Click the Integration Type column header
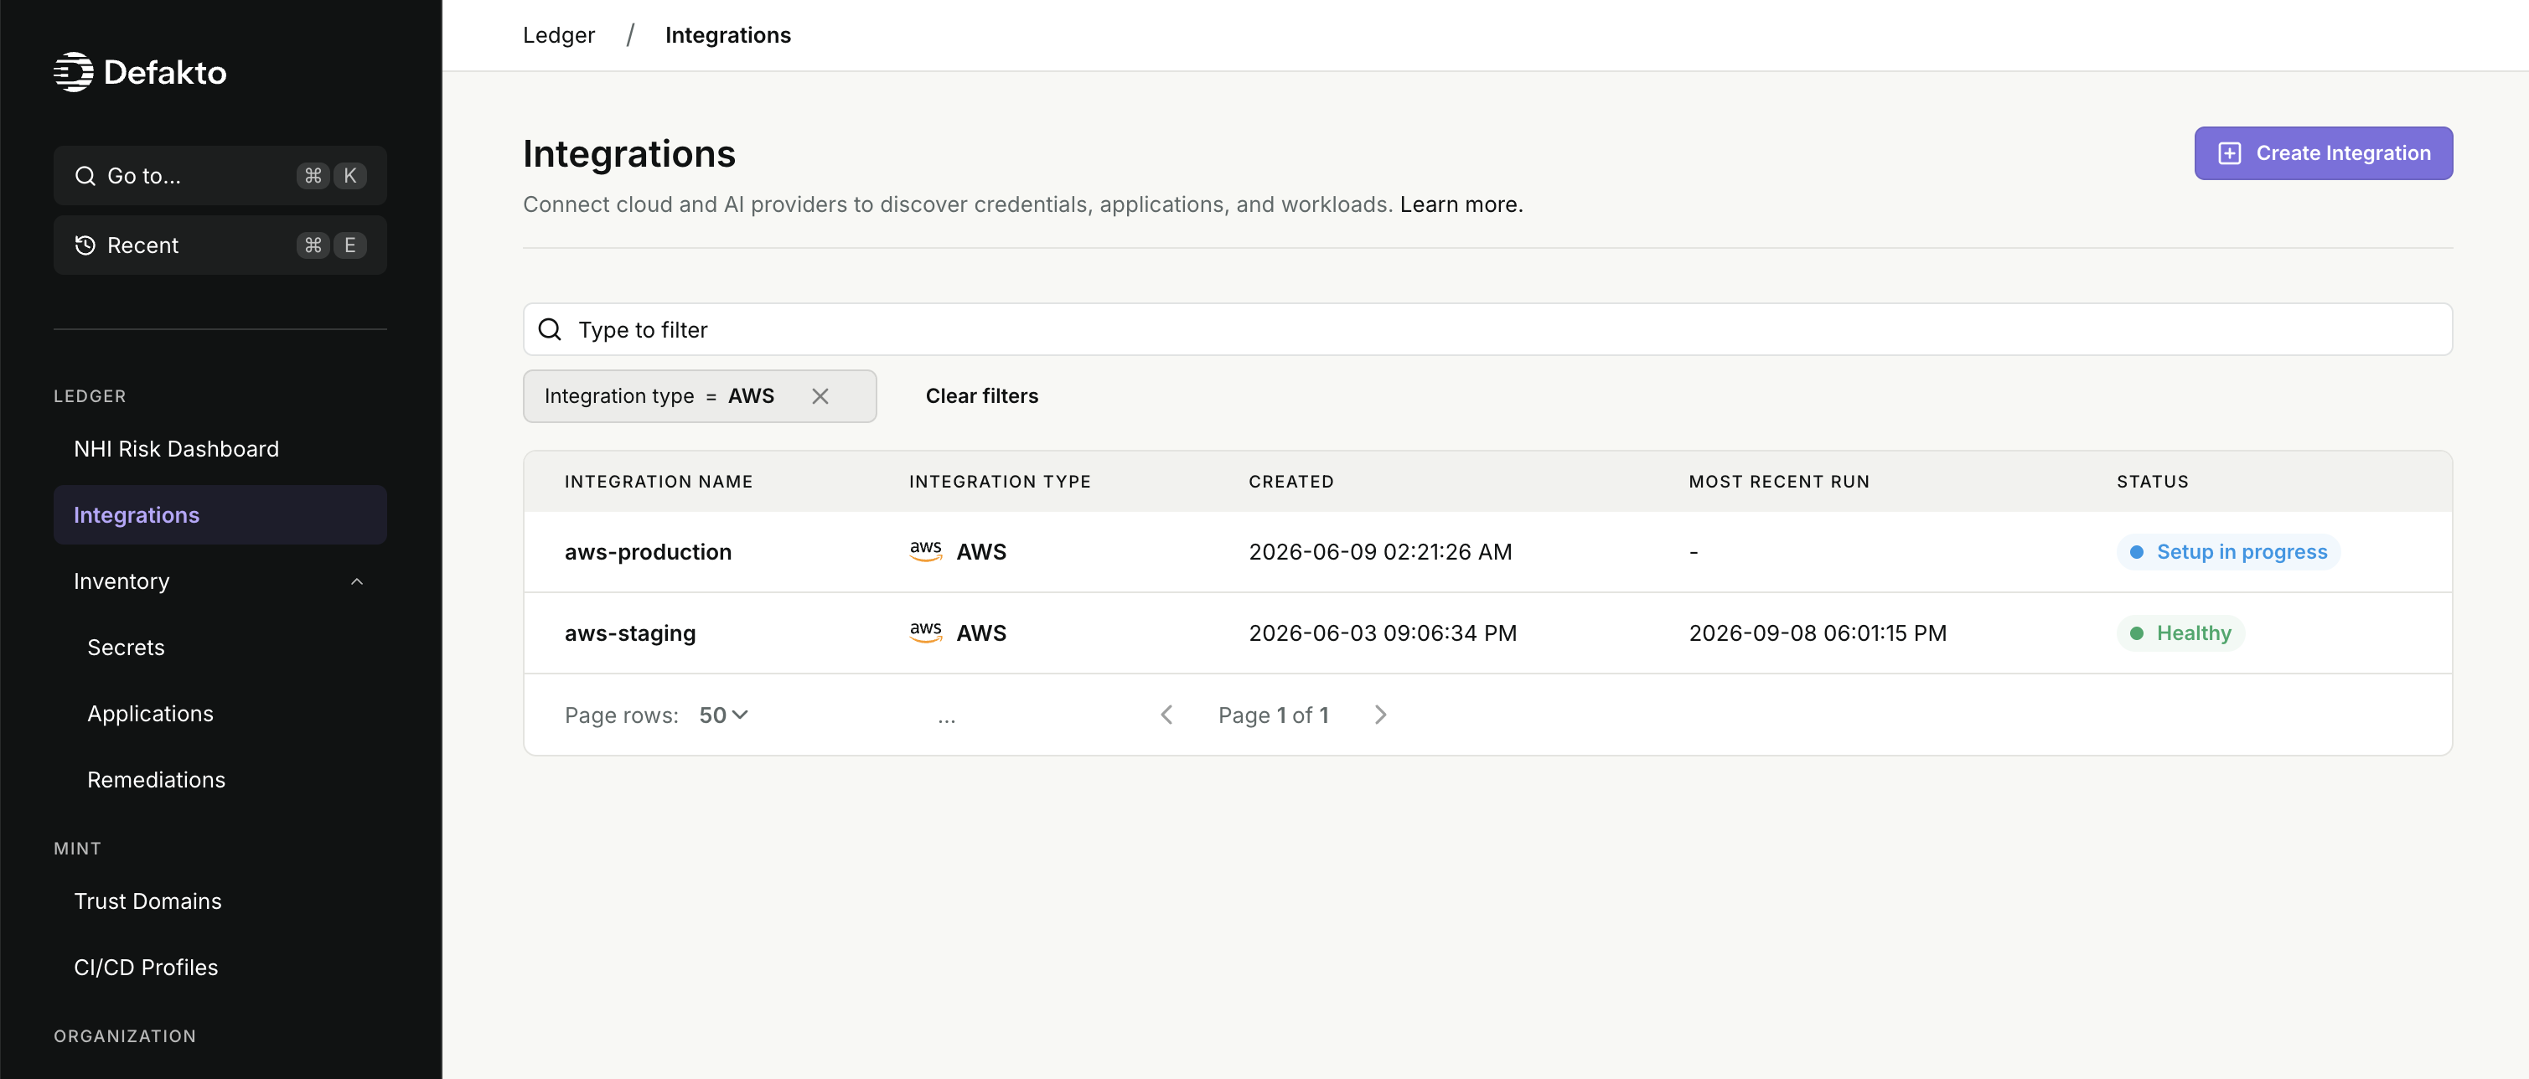 1000,482
